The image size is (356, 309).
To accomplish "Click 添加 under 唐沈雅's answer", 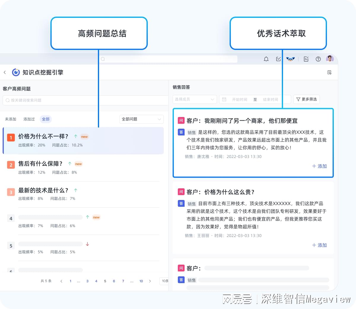I will [x=319, y=166].
